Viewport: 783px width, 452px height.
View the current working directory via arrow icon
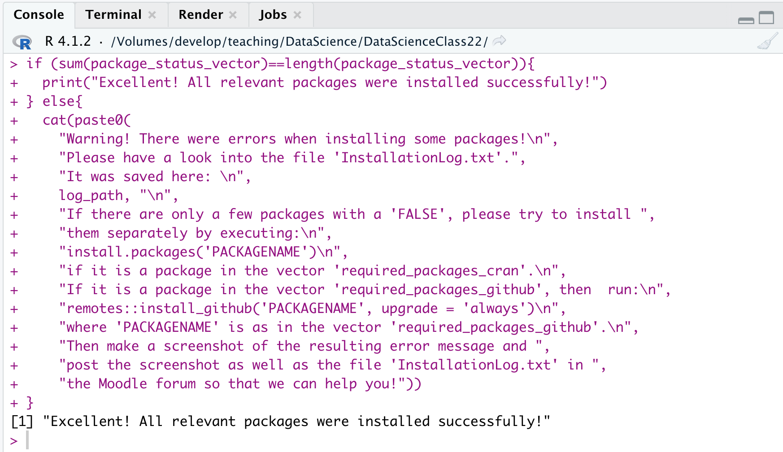tap(499, 41)
